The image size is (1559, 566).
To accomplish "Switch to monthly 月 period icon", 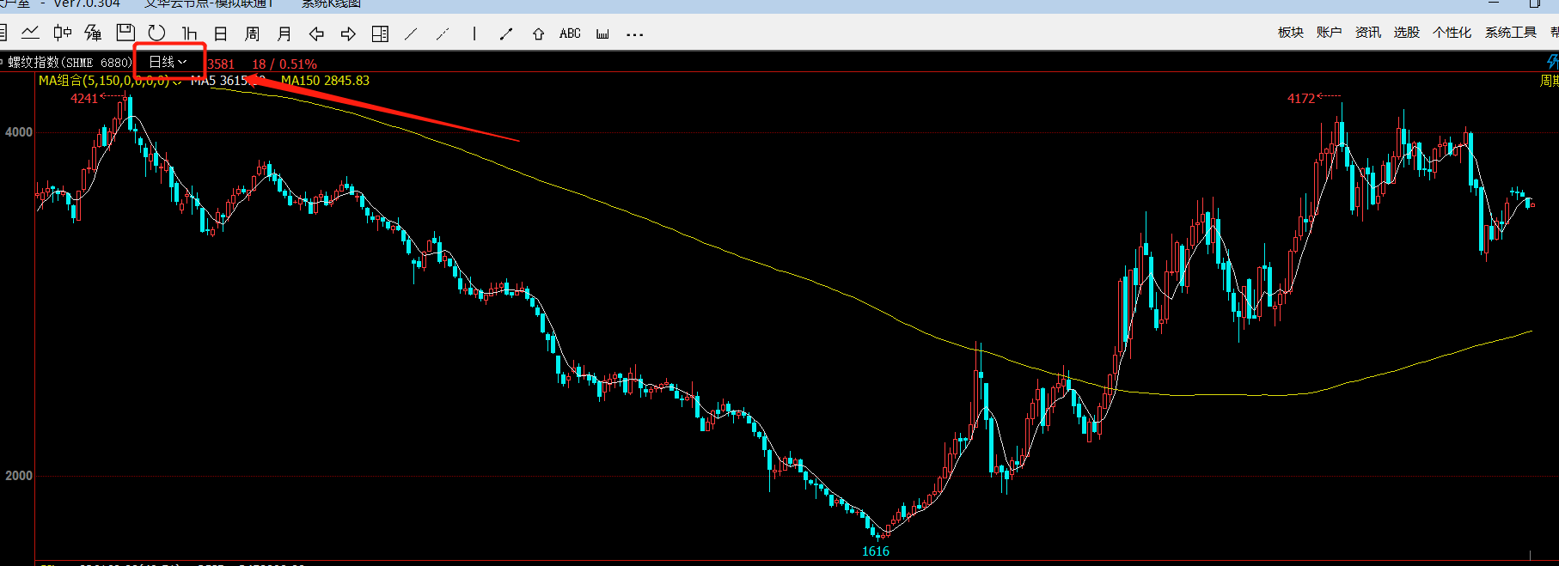I will pyautogui.click(x=284, y=33).
